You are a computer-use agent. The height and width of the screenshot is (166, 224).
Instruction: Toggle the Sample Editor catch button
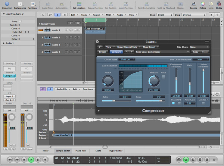click(x=50, y=89)
